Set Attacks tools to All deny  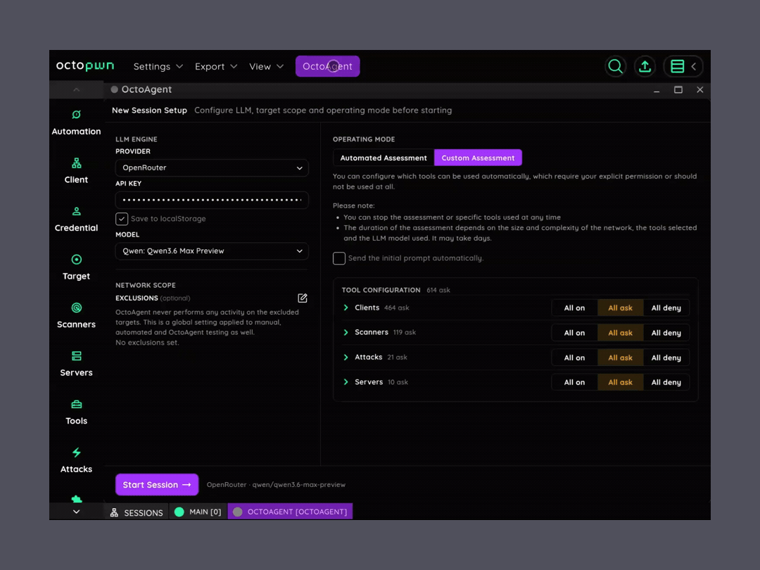click(666, 357)
